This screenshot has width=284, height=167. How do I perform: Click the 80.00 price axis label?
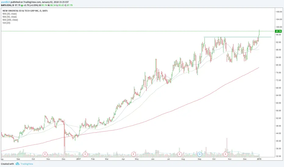(279, 65)
